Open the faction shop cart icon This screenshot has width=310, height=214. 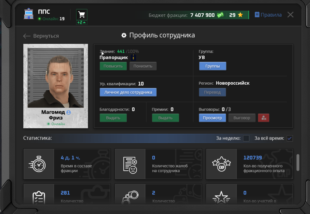pyautogui.click(x=82, y=15)
